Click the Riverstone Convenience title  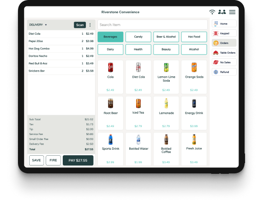120,12
